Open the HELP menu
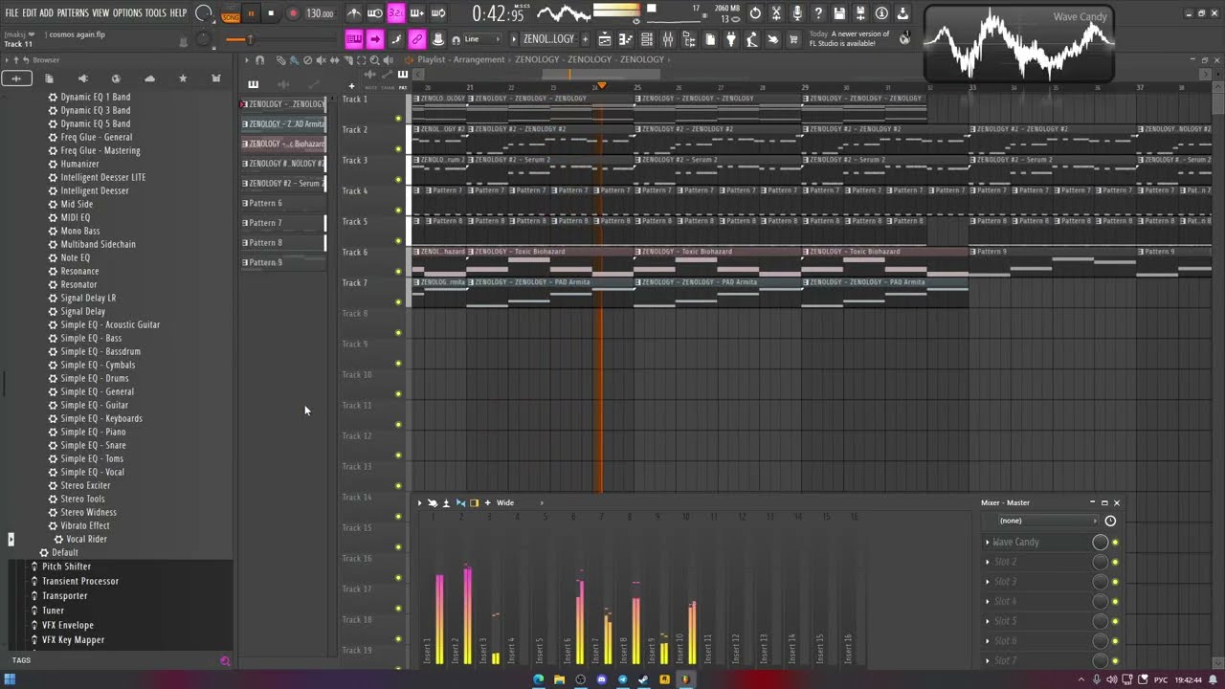 (x=179, y=13)
